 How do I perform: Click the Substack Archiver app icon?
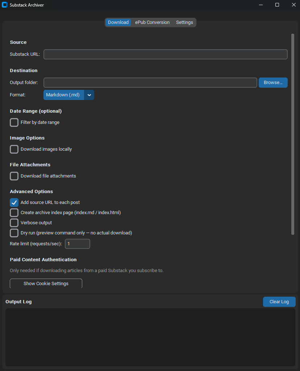pos(4,5)
